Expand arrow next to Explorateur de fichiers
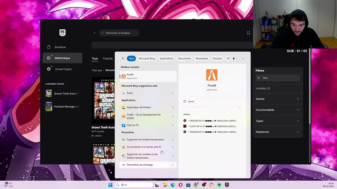Viewport: 337px width, 189px height. click(x=173, y=107)
